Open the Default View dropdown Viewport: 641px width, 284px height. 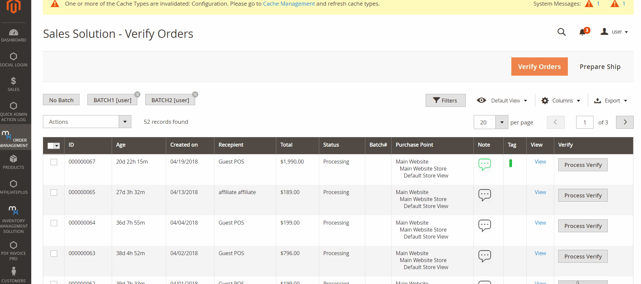pos(502,101)
